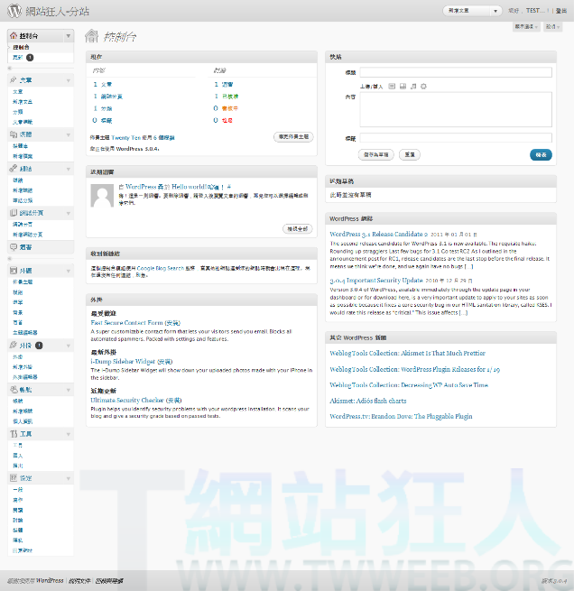Collapse the Media 媒體 menu arrow
The image size is (574, 591).
click(69, 134)
